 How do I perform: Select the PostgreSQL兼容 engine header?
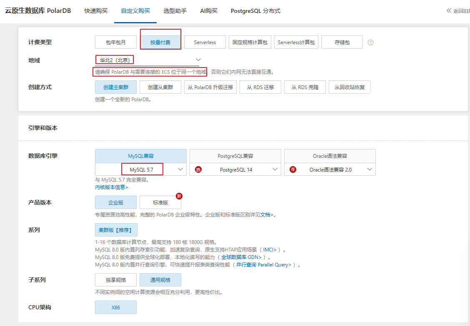tap(235, 156)
